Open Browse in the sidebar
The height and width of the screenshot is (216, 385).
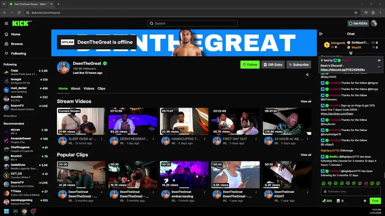(17, 44)
